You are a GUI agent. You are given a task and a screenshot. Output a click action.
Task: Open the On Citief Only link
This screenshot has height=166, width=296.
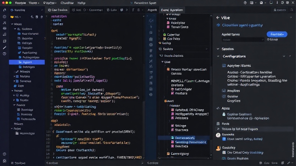pos(245,152)
